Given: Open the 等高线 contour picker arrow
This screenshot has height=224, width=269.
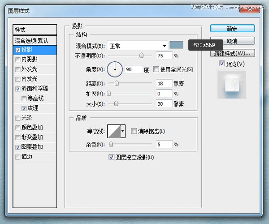Looking at the screenshot, I should click(x=123, y=131).
